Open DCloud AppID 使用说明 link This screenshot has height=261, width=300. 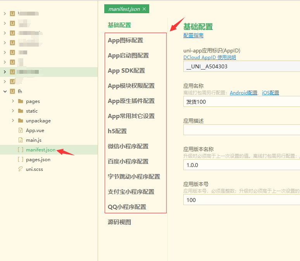(209, 57)
